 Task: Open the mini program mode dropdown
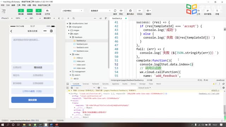point(72,11)
